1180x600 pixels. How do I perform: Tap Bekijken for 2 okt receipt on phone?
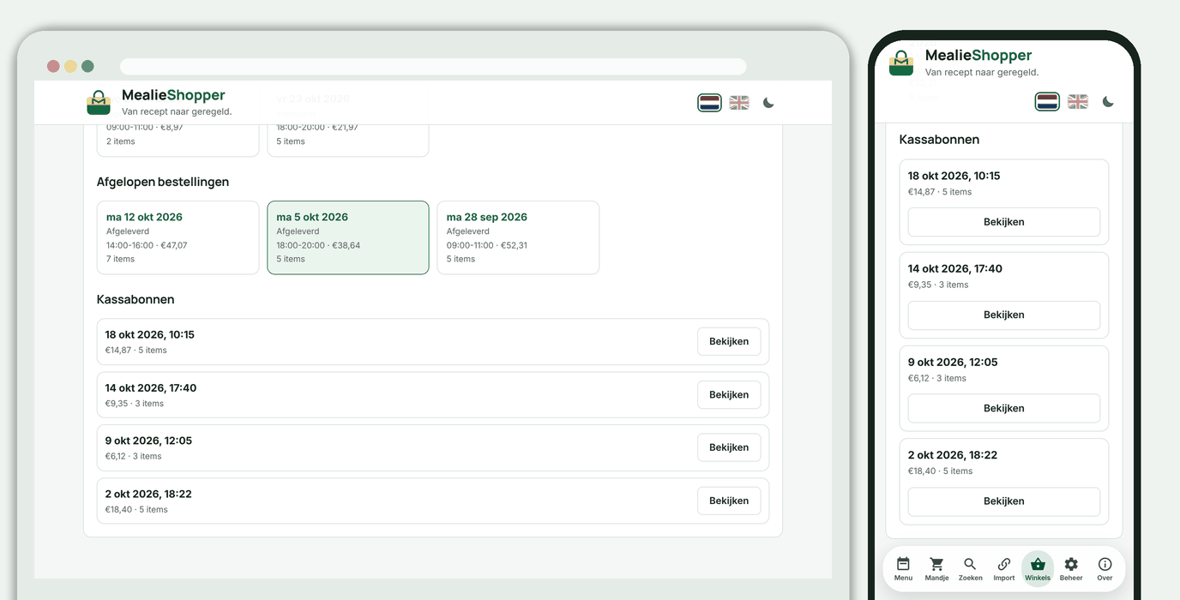[x=1004, y=501]
